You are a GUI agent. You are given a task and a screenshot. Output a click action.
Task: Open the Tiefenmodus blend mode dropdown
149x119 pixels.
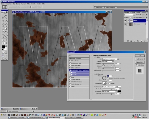coord(110,91)
